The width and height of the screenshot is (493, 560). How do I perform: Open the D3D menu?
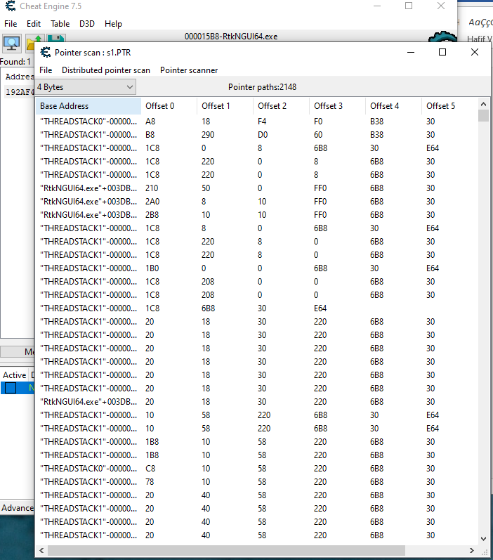pyautogui.click(x=87, y=24)
